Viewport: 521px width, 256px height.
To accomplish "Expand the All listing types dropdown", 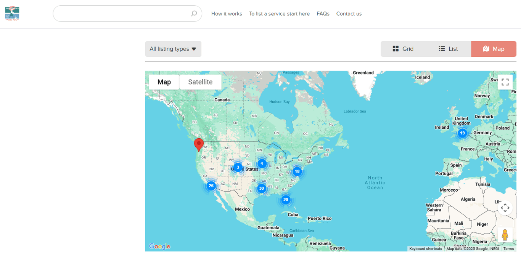I will pyautogui.click(x=173, y=49).
